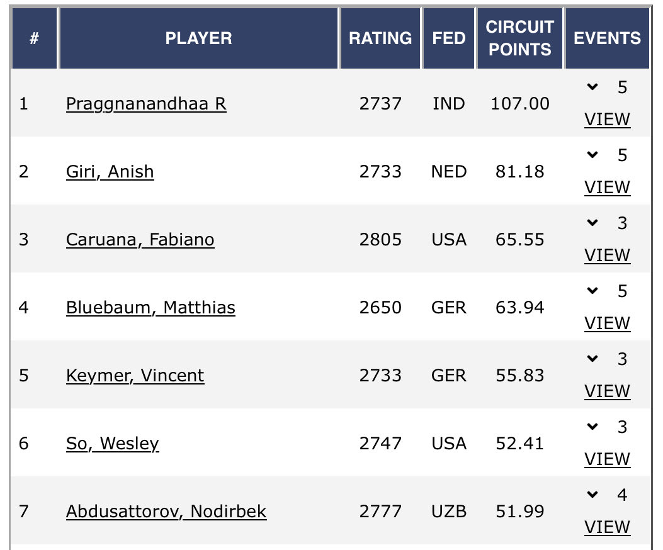Expand events chevron in Bluebaum's row

592,291
